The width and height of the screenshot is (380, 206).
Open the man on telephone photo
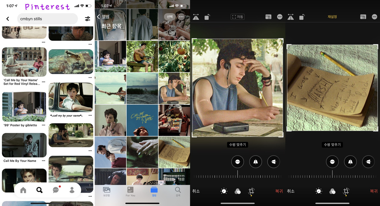(x=110, y=120)
